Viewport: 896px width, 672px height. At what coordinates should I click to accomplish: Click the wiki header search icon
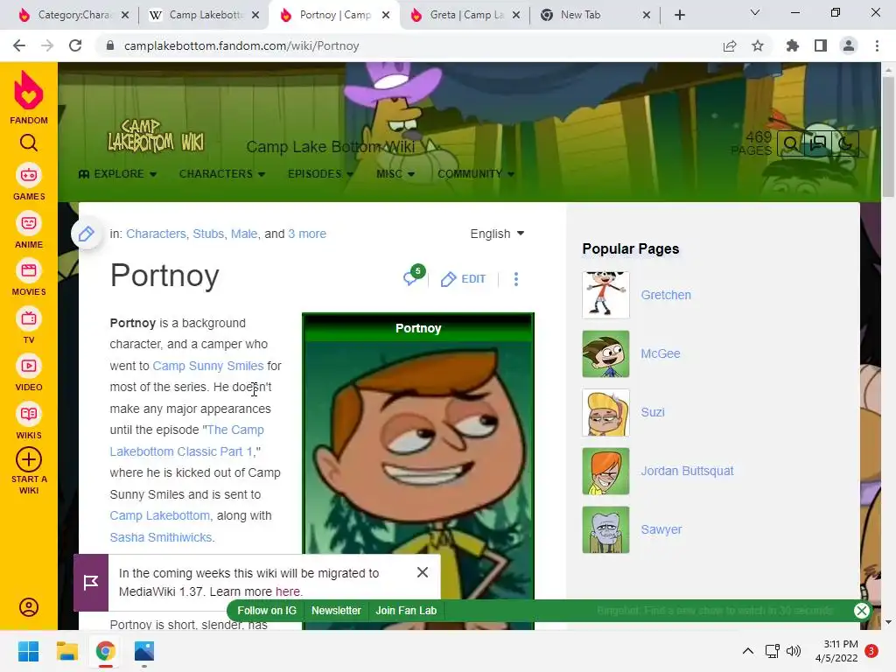coord(791,143)
